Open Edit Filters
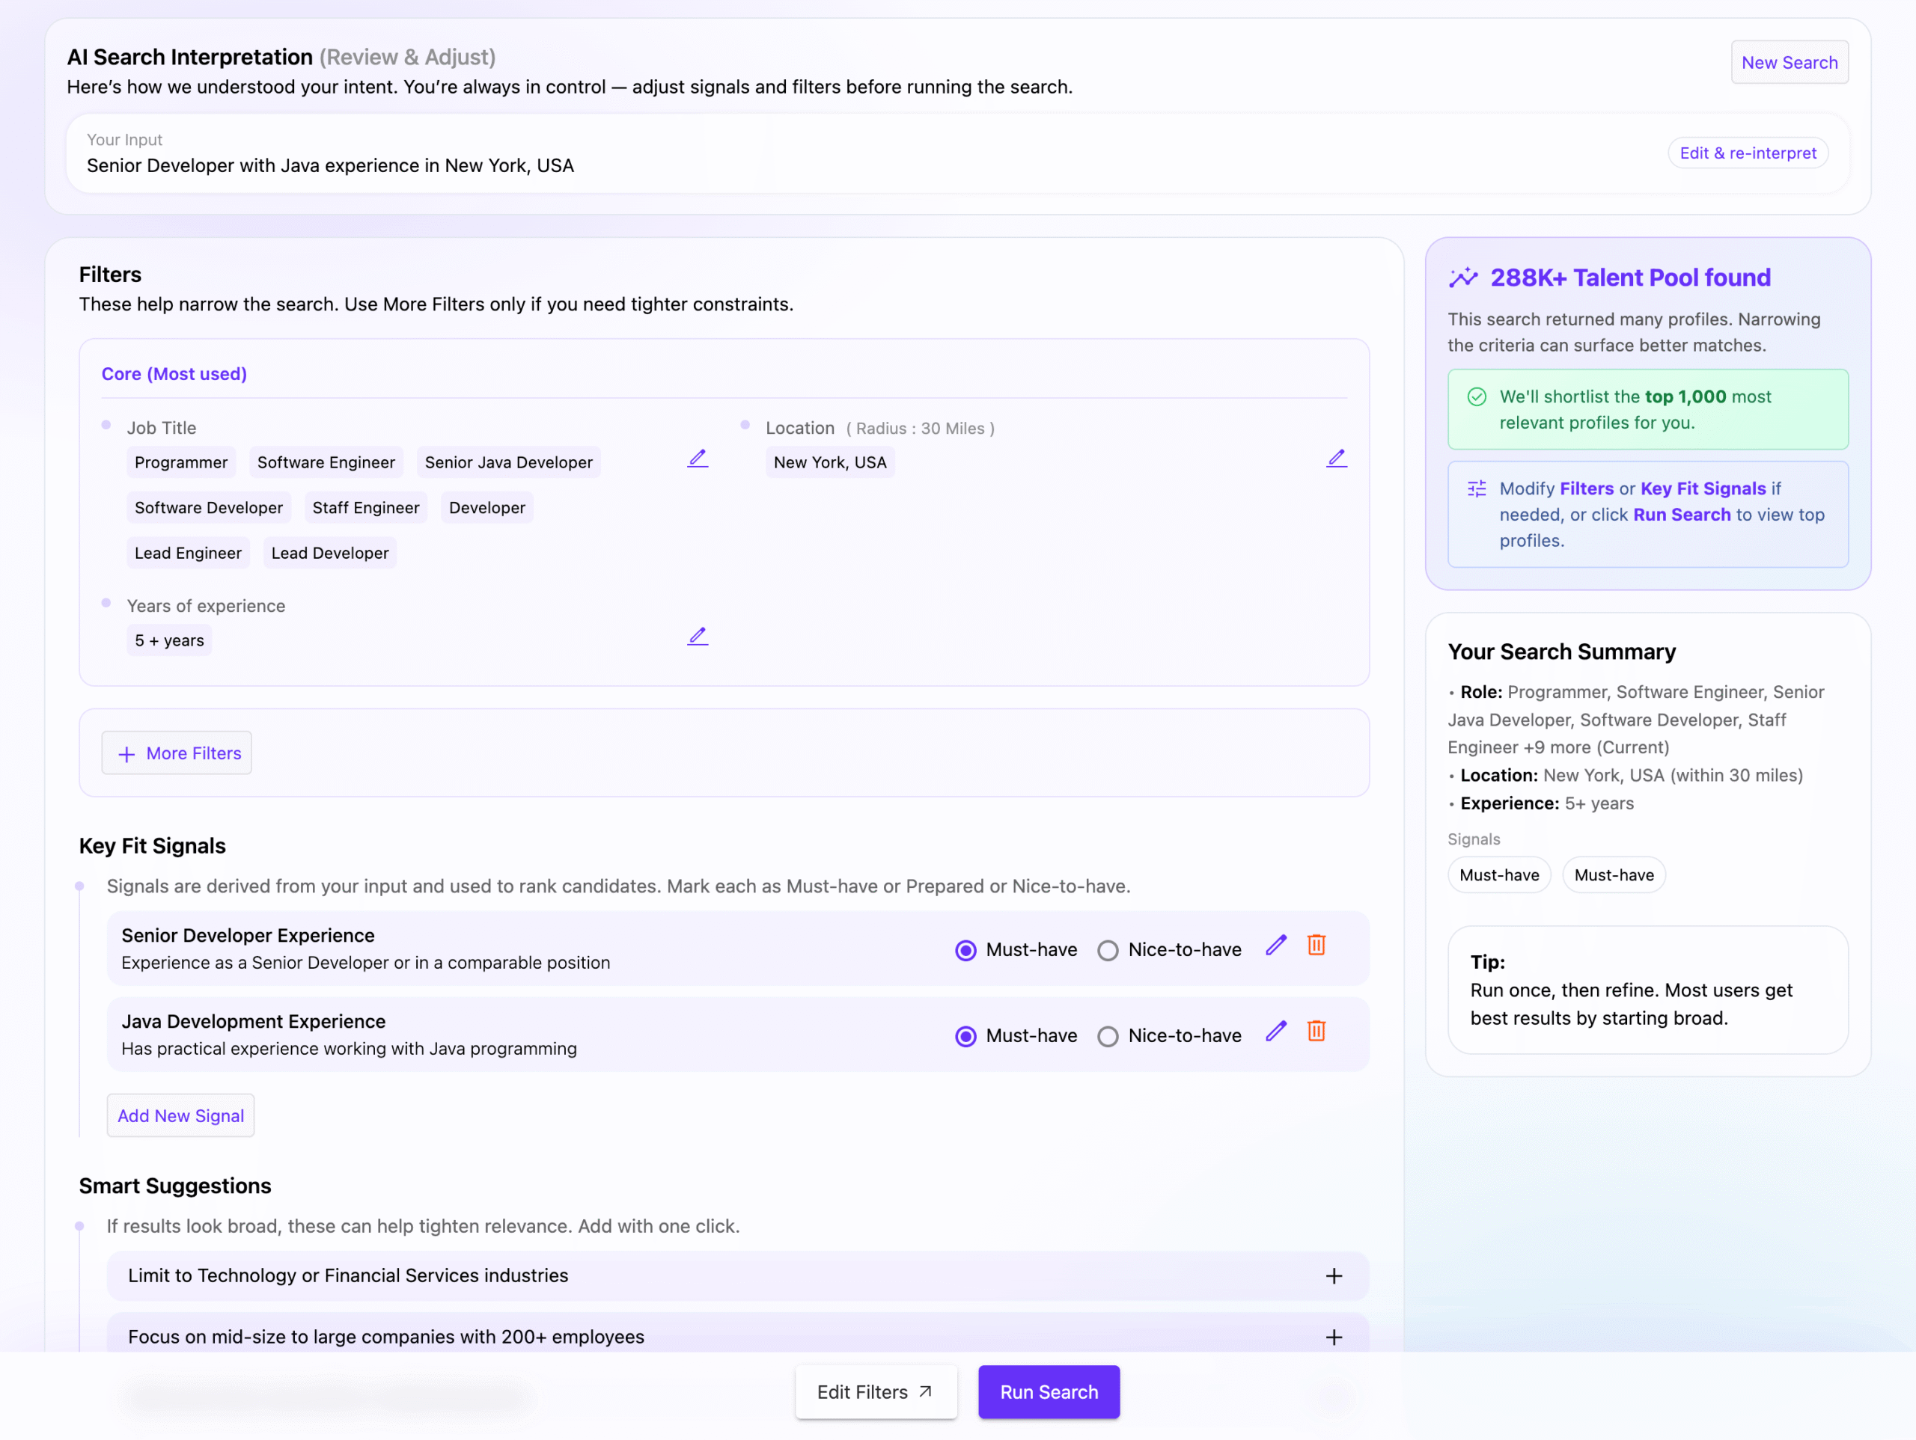The width and height of the screenshot is (1916, 1440). (x=875, y=1392)
